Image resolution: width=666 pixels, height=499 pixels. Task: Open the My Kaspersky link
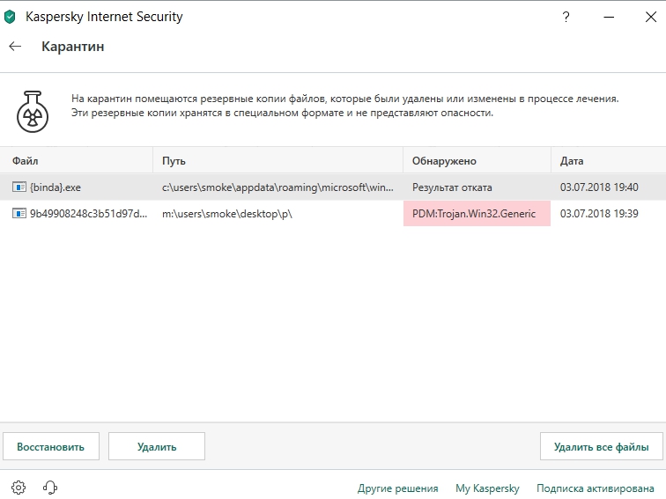(x=487, y=488)
